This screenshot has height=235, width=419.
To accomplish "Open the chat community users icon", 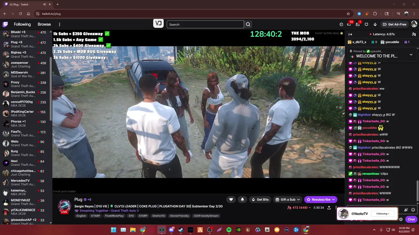I will click(x=414, y=34).
